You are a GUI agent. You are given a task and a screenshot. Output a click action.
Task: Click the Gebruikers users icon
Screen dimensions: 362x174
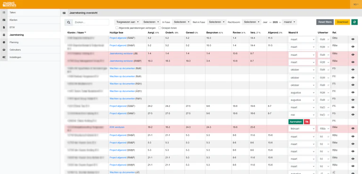click(4, 50)
